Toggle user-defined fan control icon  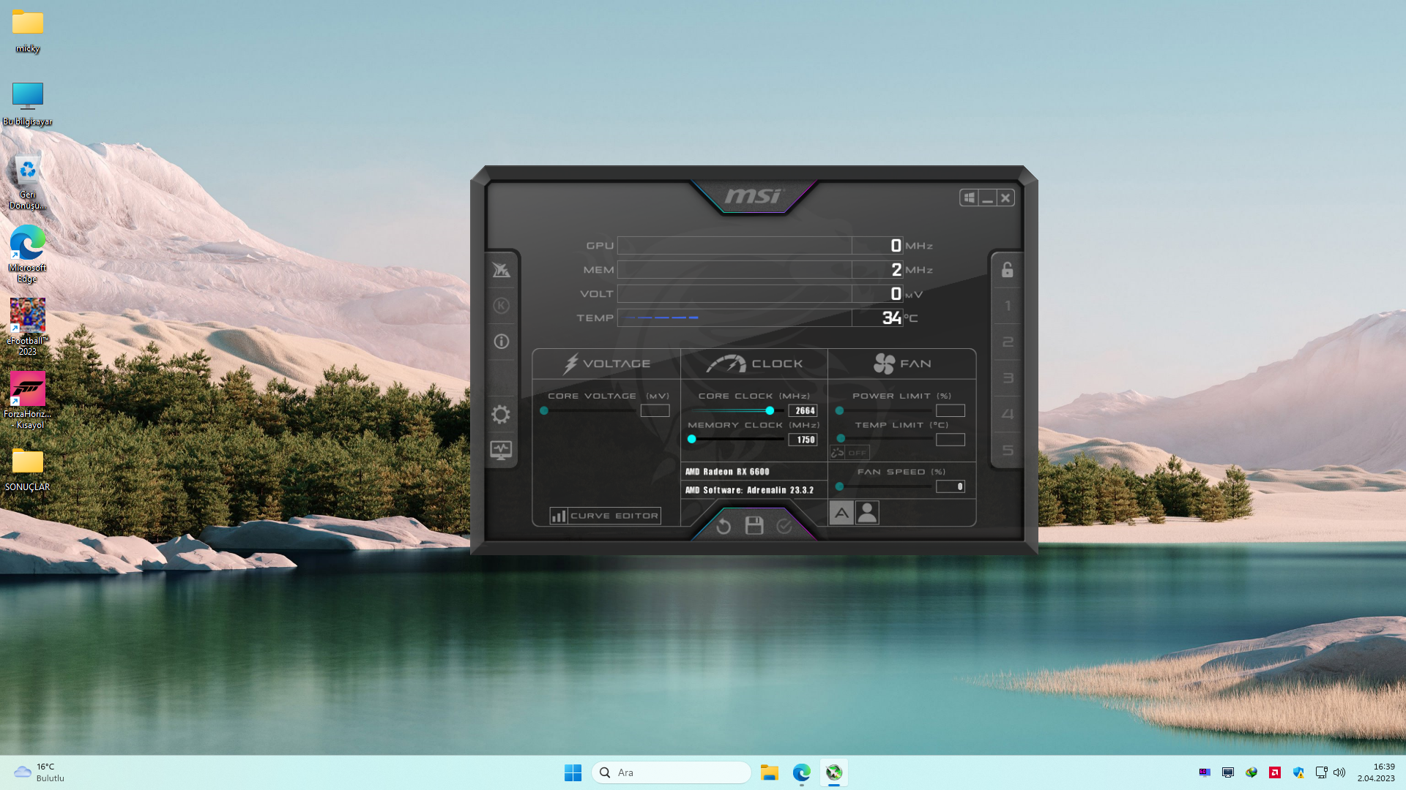point(867,513)
